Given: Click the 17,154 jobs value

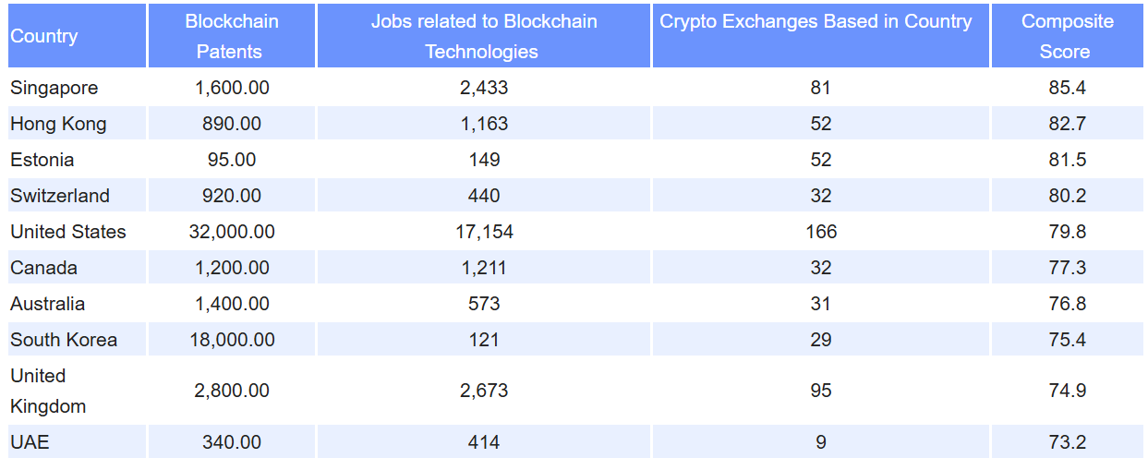Looking at the screenshot, I should pos(484,232).
